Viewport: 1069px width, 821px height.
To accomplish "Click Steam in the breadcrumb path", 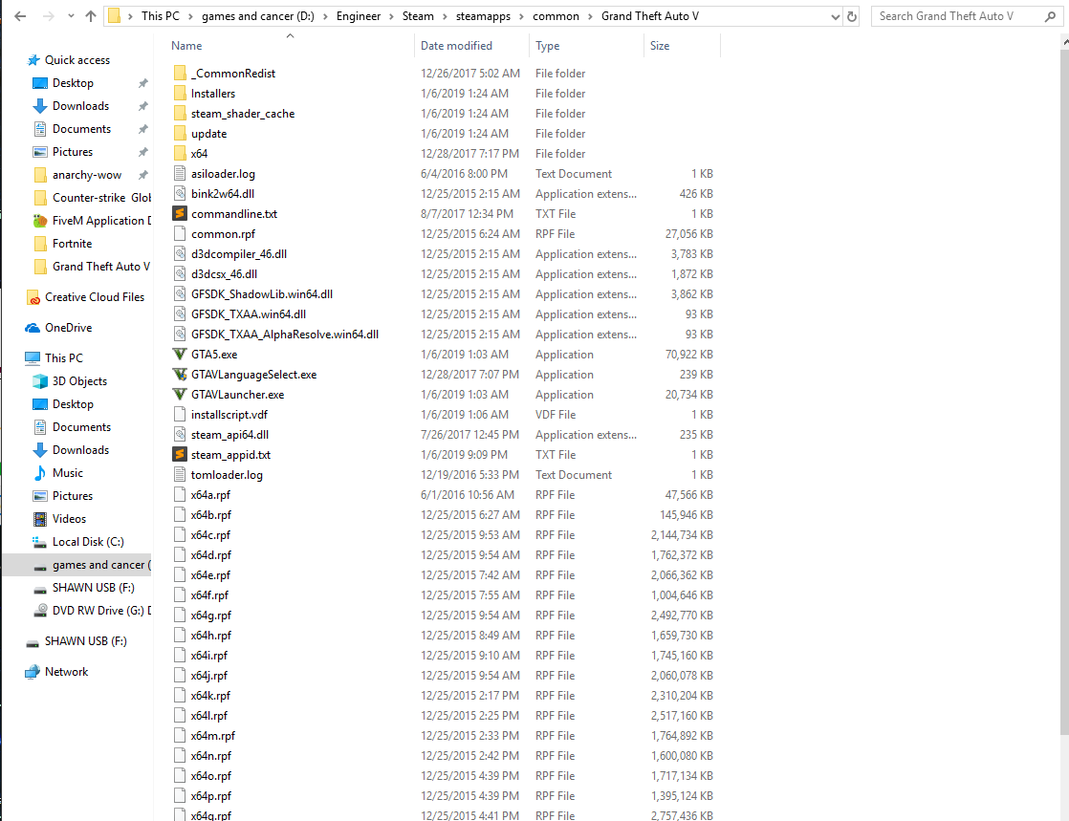I will [418, 16].
